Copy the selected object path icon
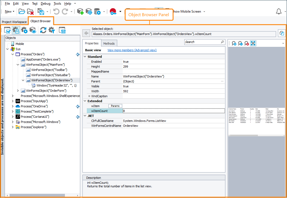The height and width of the screenshot is (198, 287). pyautogui.click(x=282, y=33)
